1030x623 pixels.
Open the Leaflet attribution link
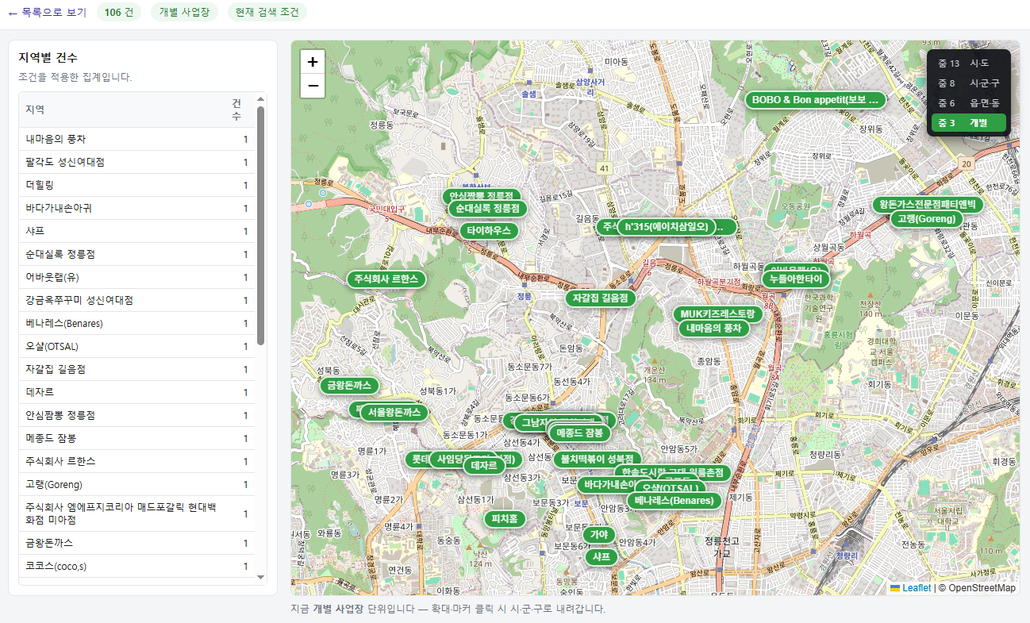[x=911, y=588]
